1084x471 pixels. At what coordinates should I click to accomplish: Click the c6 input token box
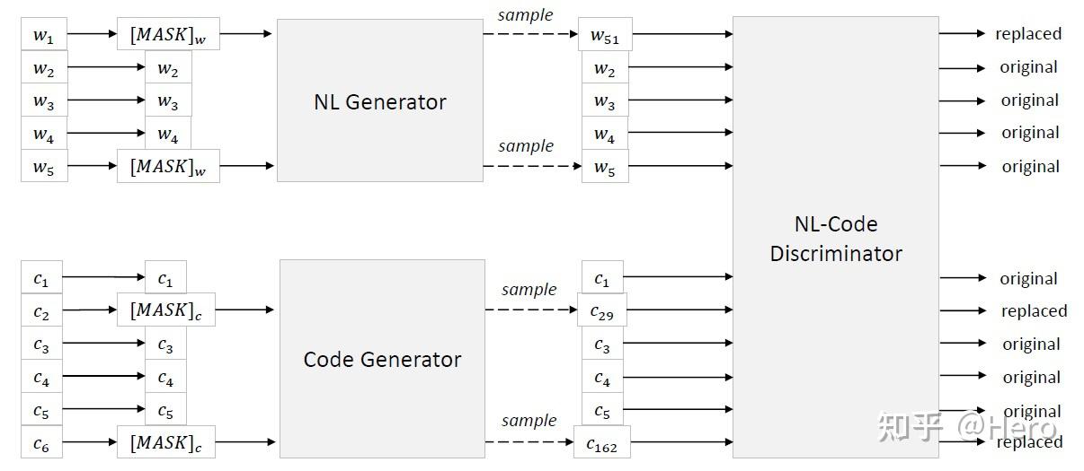(41, 441)
